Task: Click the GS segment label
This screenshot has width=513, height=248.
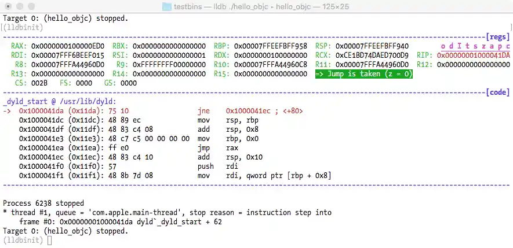Action: [111, 83]
